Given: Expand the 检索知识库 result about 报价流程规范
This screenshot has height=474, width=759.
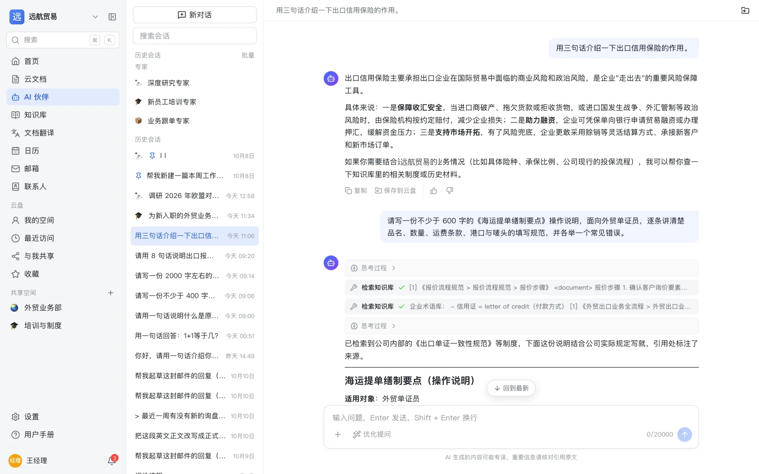Looking at the screenshot, I should pos(521,288).
